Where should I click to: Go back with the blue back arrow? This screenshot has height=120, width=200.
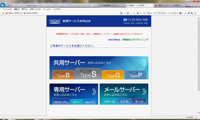point(3,5)
